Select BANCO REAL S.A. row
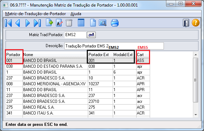 coord(78,107)
